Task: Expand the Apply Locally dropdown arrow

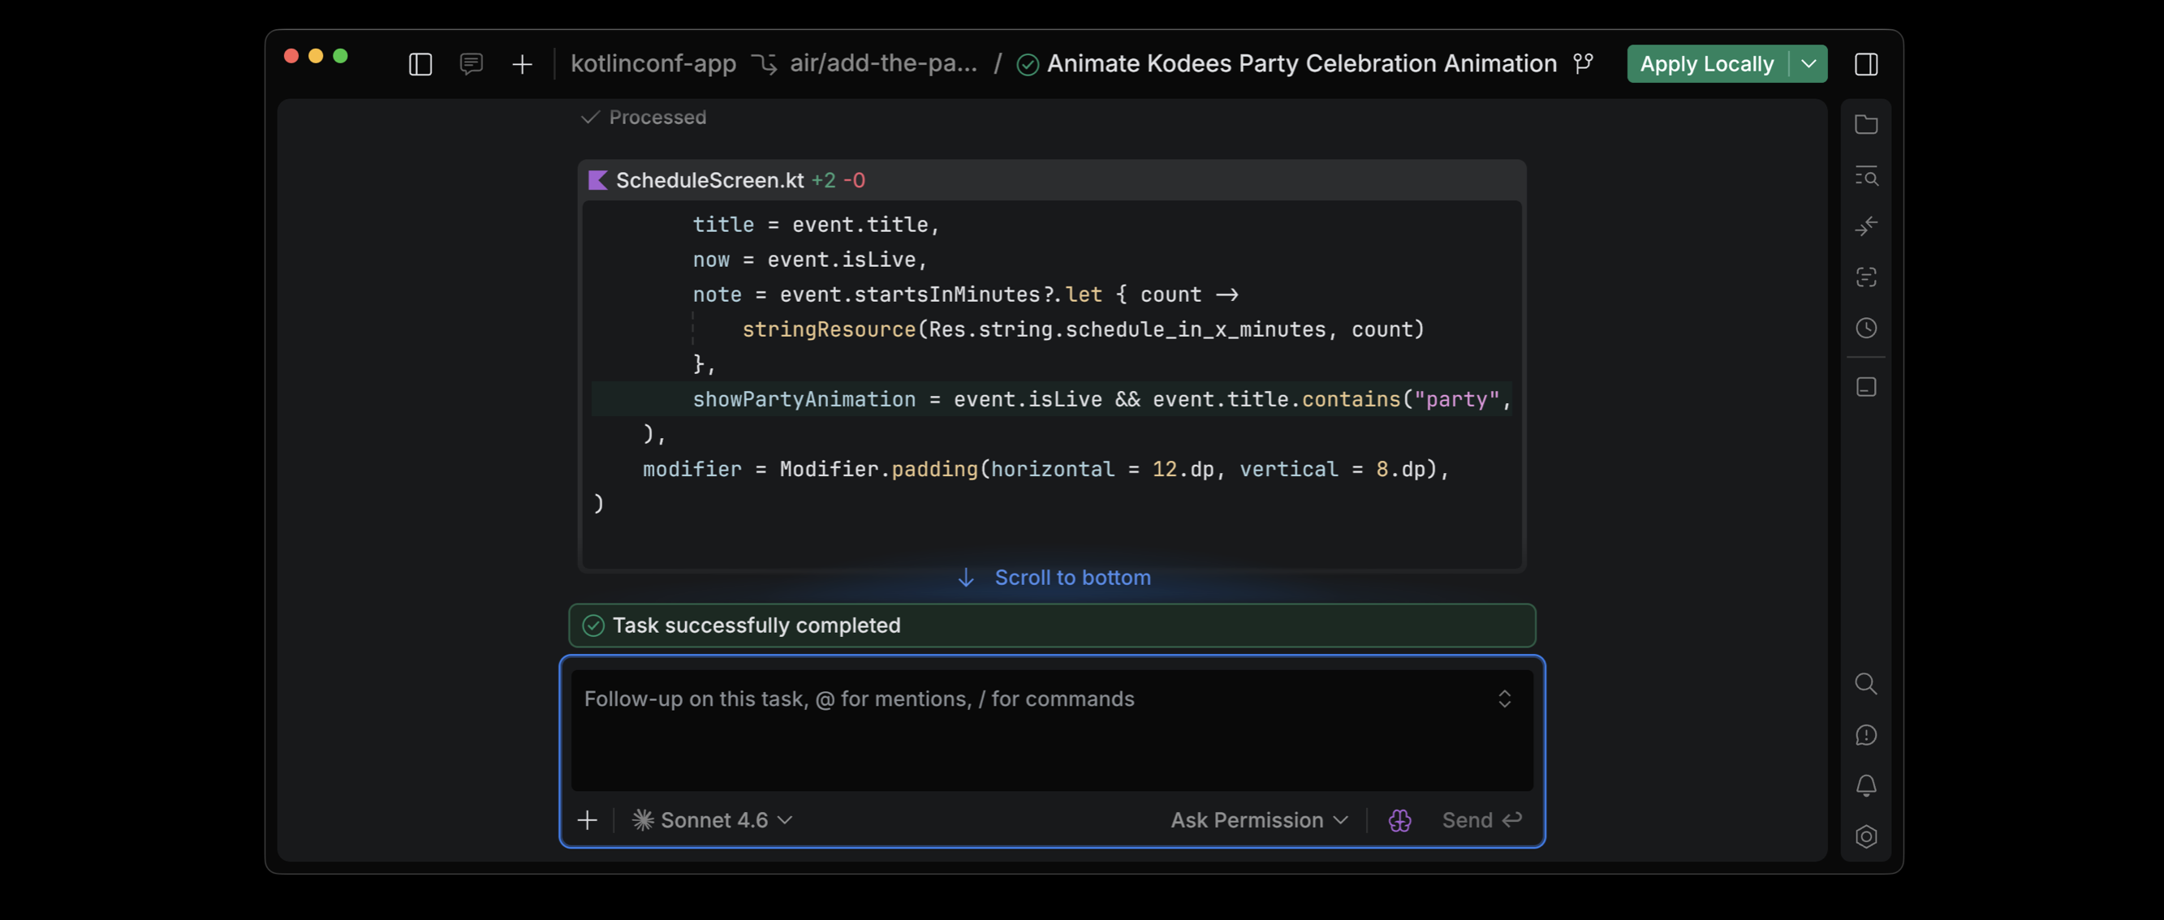Action: (1808, 64)
